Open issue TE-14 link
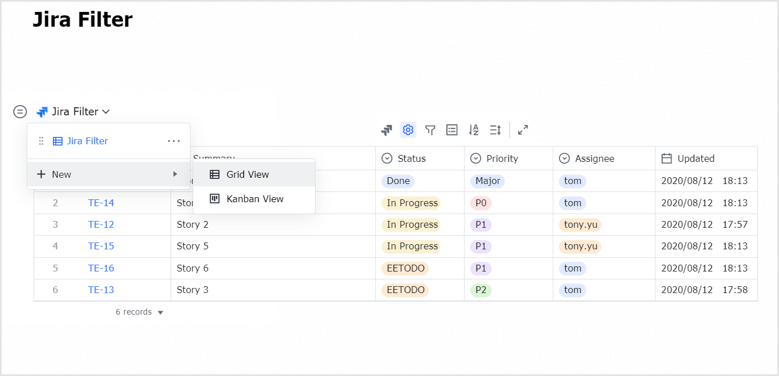 click(x=101, y=202)
